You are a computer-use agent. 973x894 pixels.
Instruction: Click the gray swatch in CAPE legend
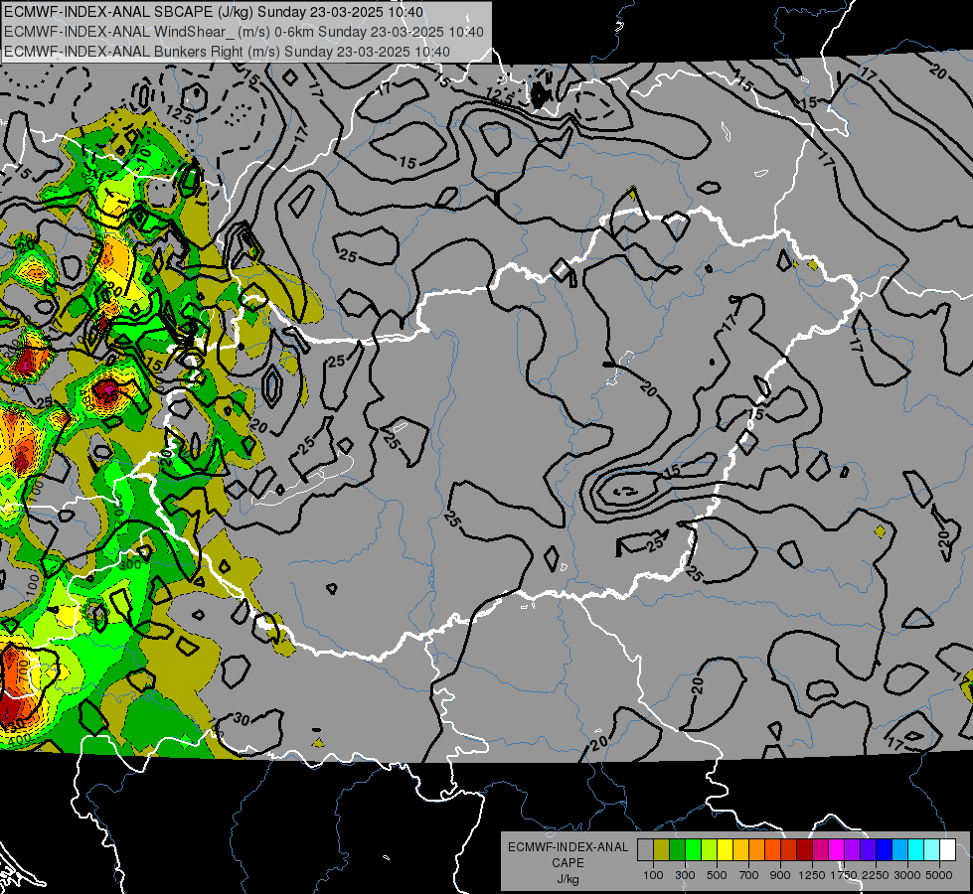pos(645,850)
